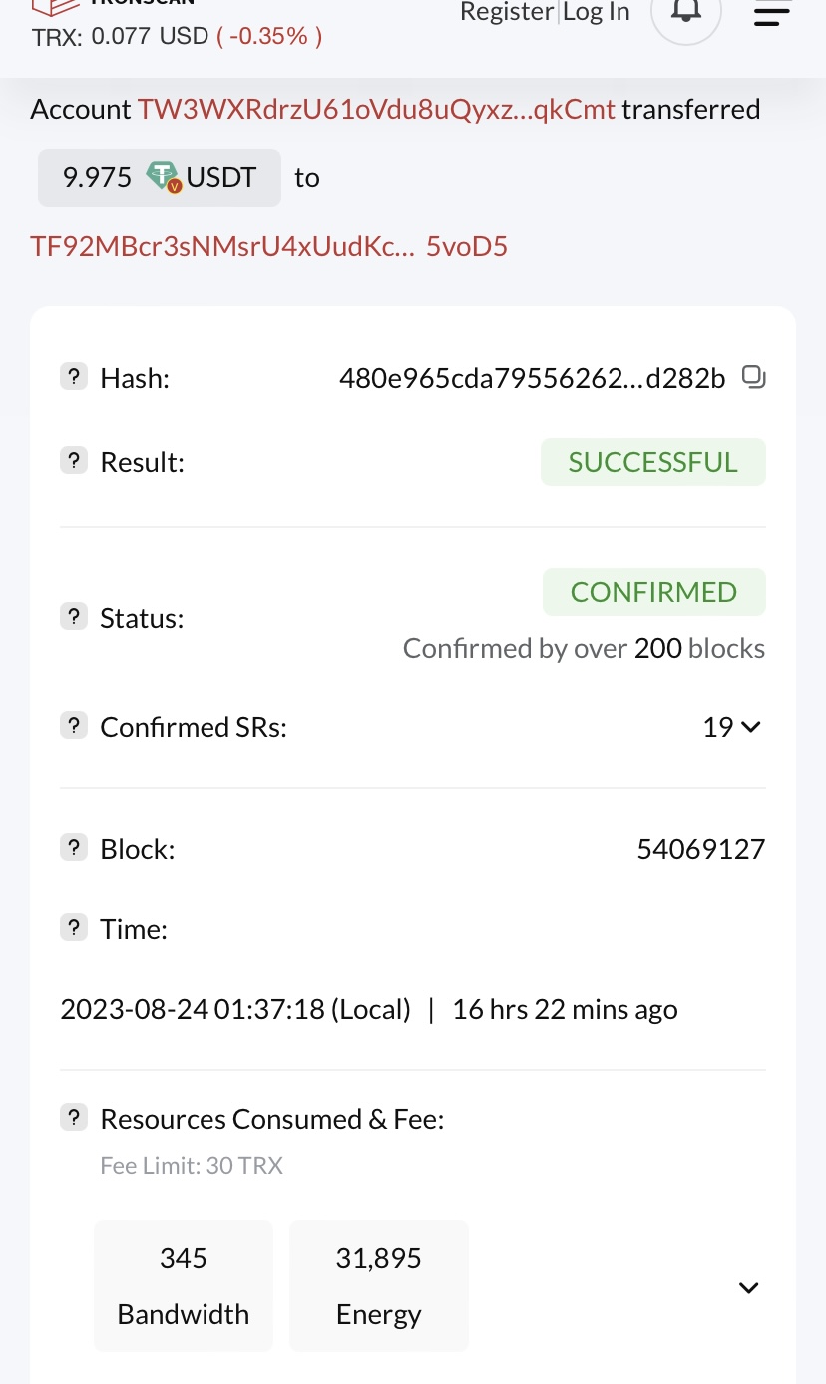Screen dimensions: 826x1384
Task: Click the Bandwidth 345 card
Action: [184, 1285]
